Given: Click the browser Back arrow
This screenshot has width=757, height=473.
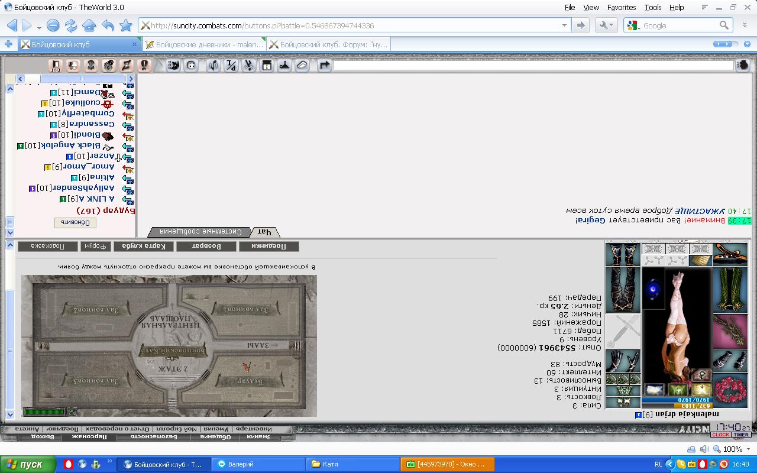Looking at the screenshot, I should coord(12,25).
